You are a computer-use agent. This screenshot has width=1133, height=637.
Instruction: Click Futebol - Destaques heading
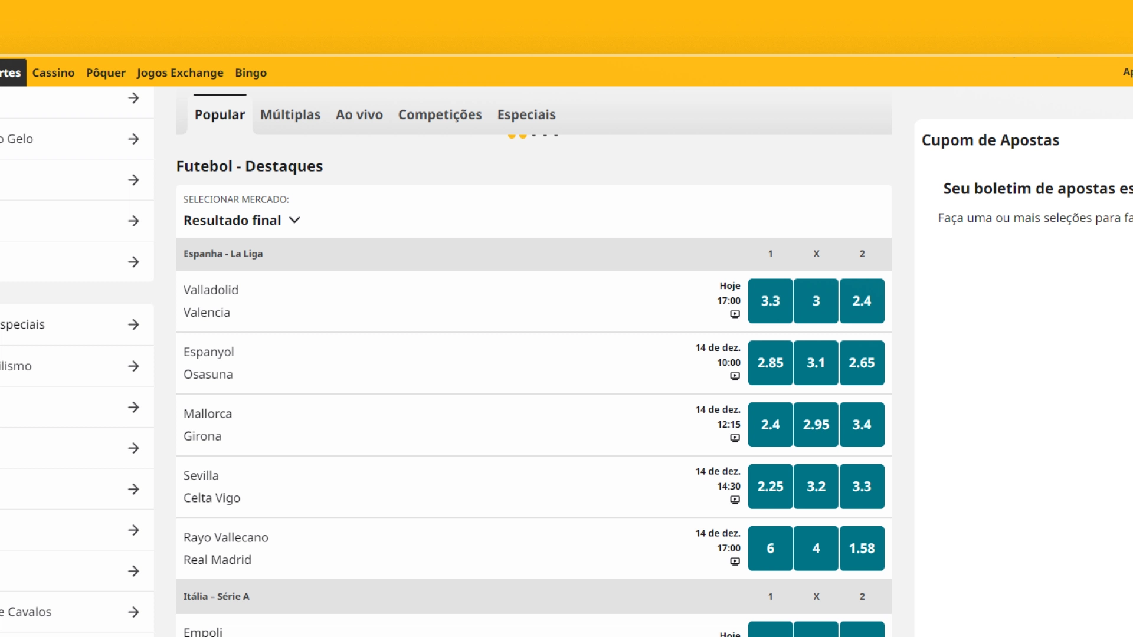(x=249, y=166)
